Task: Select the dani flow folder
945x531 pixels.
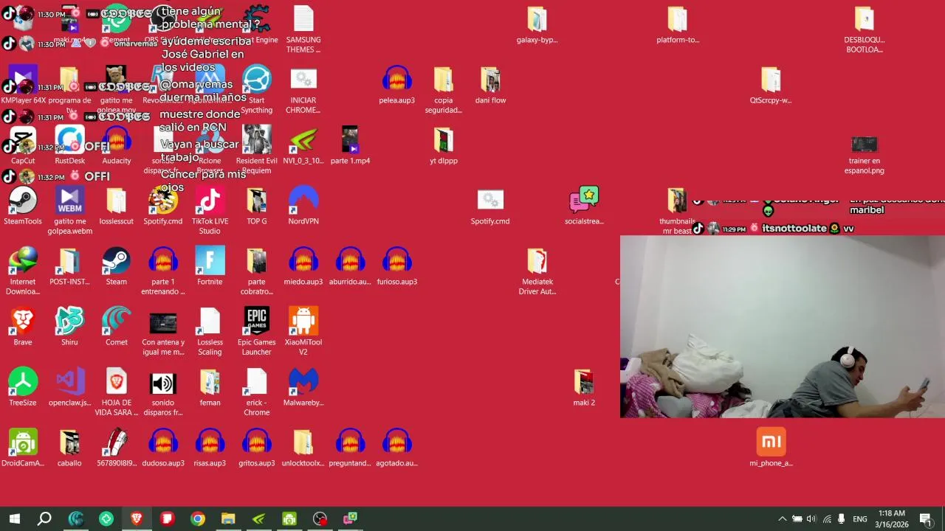Action: tap(490, 86)
